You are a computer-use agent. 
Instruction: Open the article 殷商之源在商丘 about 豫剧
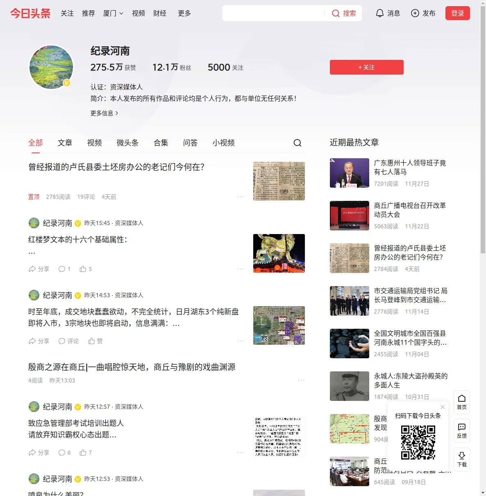132,367
